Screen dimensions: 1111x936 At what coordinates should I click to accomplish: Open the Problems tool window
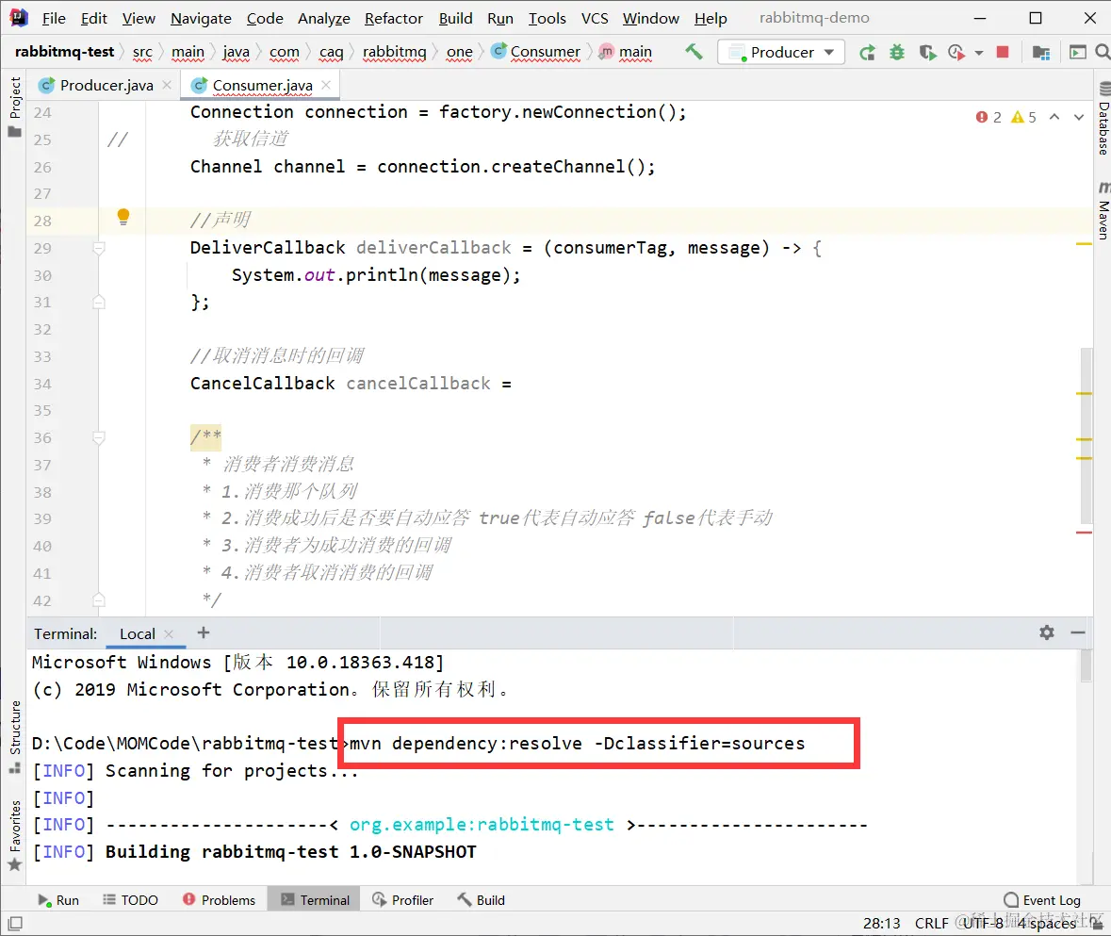click(219, 900)
